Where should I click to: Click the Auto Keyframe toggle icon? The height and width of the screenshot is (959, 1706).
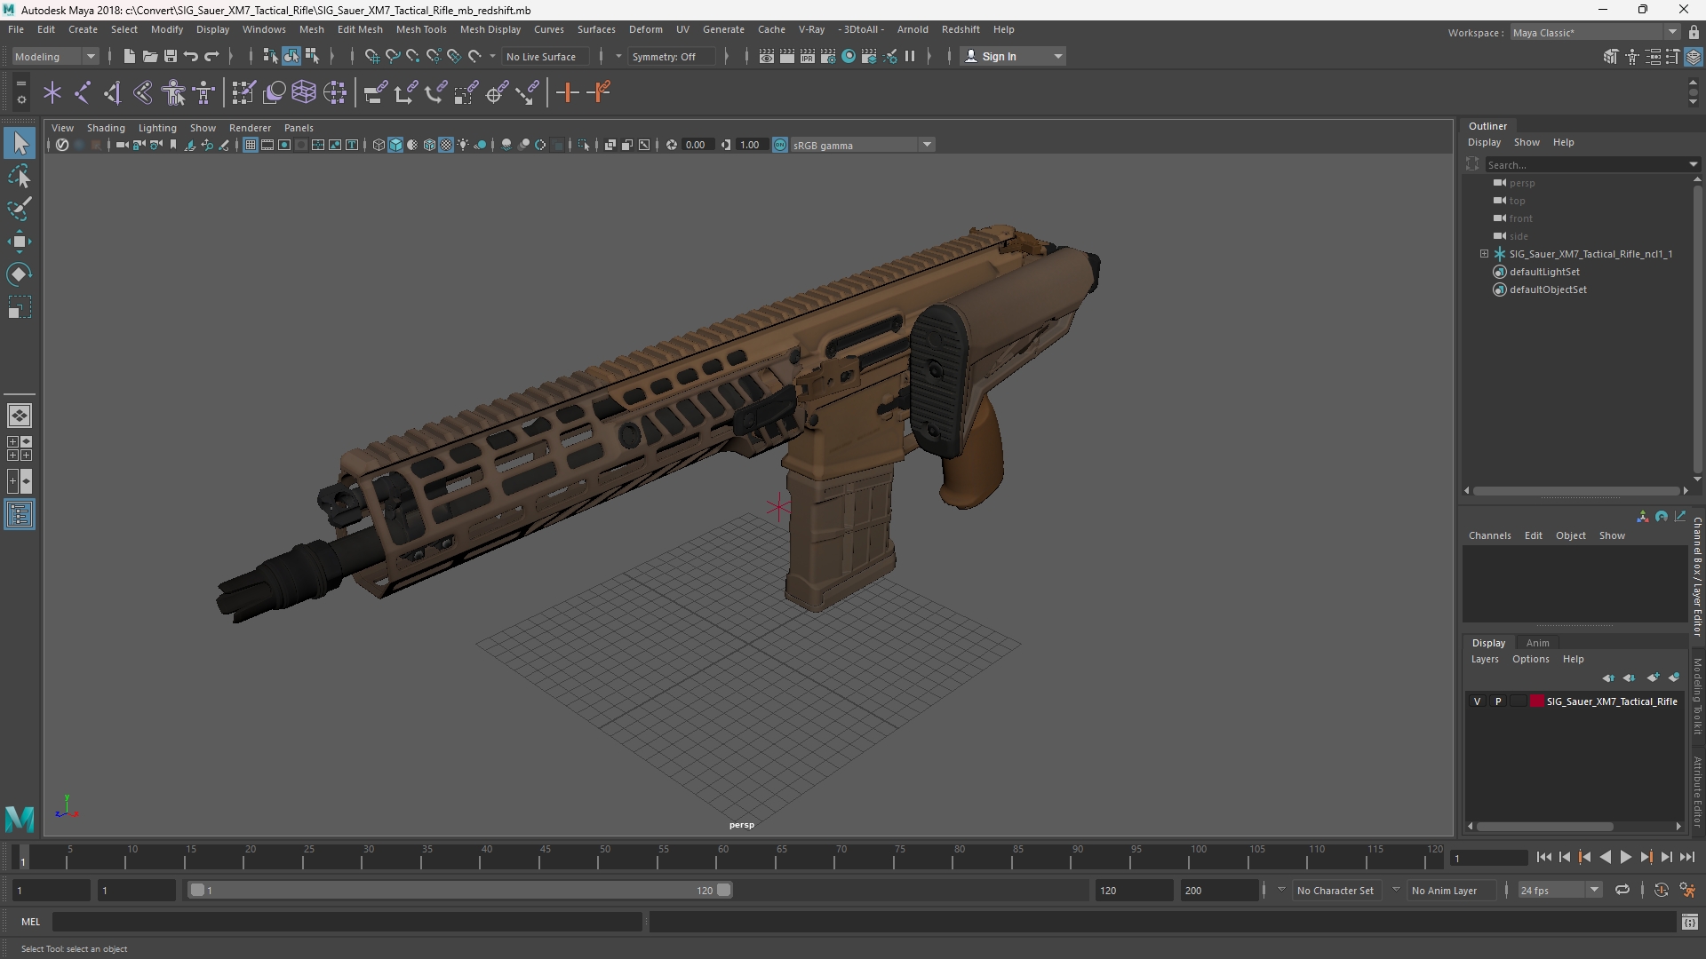click(x=1662, y=890)
